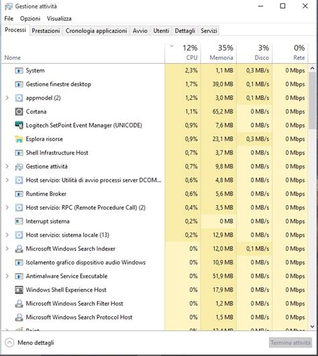Click the Logitech SetPoint Event Manager icon
Screen dimensions: 318x356
pyautogui.click(x=19, y=126)
